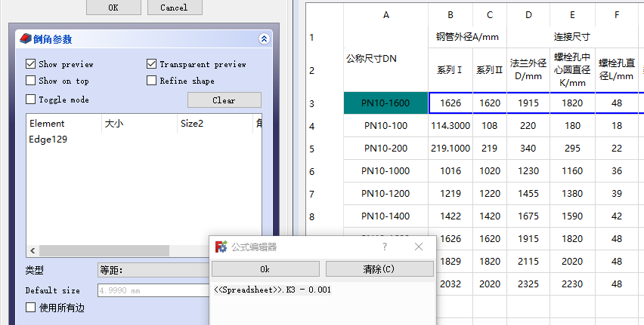The height and width of the screenshot is (325, 644).
Task: Click the formula editor help question mark
Action: (385, 247)
